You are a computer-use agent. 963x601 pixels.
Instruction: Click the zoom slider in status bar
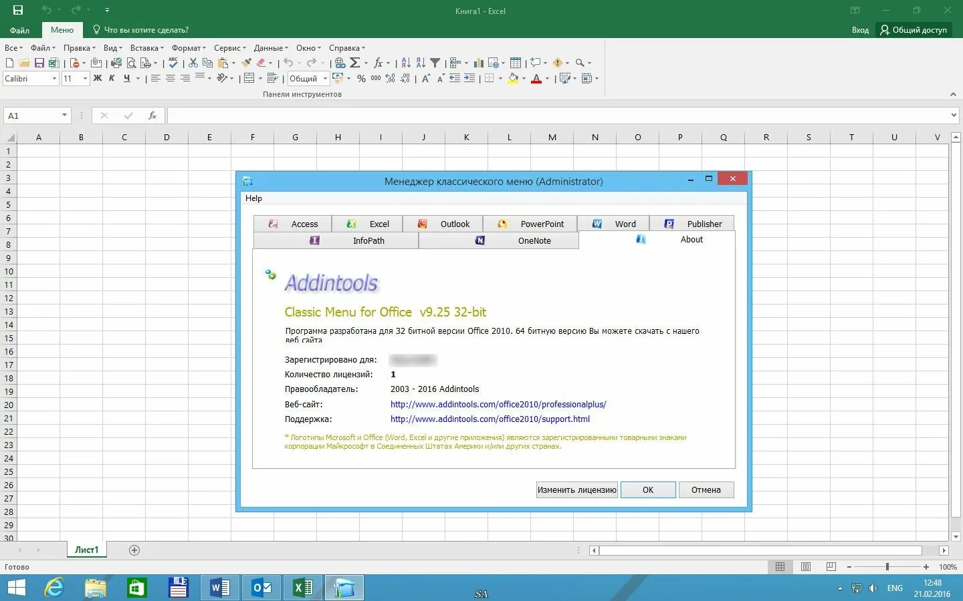887,567
